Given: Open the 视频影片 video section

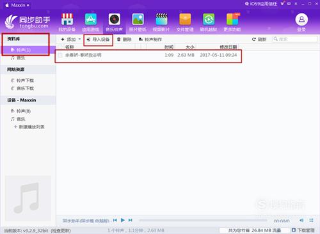Looking at the screenshot, I should [161, 22].
